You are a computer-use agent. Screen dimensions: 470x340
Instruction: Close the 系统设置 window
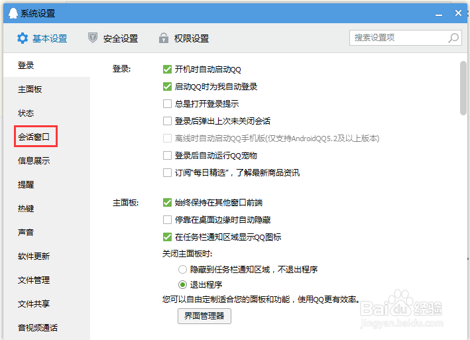coord(458,13)
